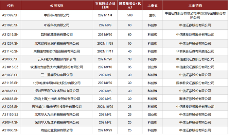Select company 三一重能股份有限公司
The height and width of the screenshot is (135, 229).
pyautogui.click(x=57, y=75)
